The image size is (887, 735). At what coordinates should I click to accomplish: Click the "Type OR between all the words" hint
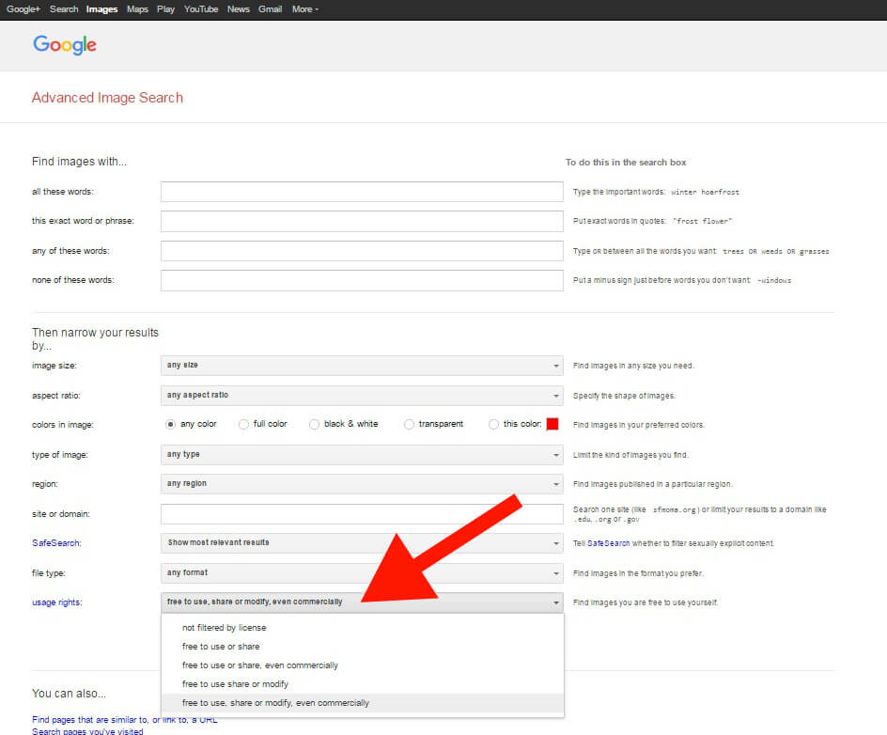click(701, 251)
